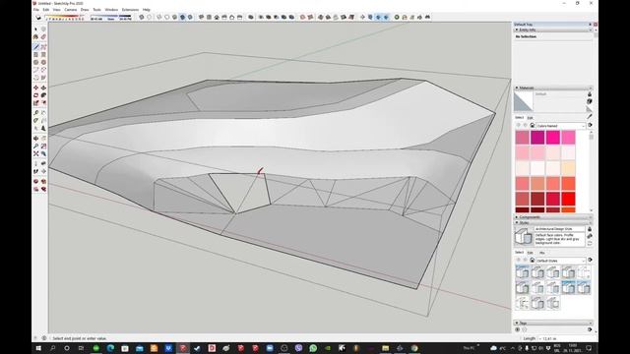The width and height of the screenshot is (630, 354).
Task: Choose the Rotate tool
Action: [35, 95]
